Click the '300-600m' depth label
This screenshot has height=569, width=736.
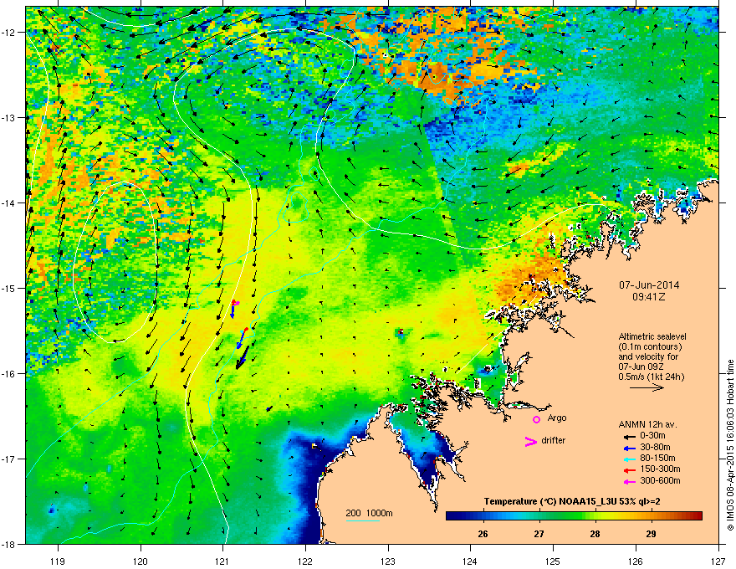click(660, 480)
